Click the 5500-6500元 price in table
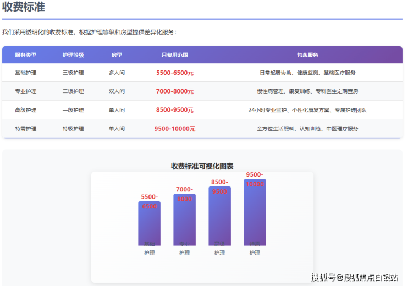 coord(174,73)
